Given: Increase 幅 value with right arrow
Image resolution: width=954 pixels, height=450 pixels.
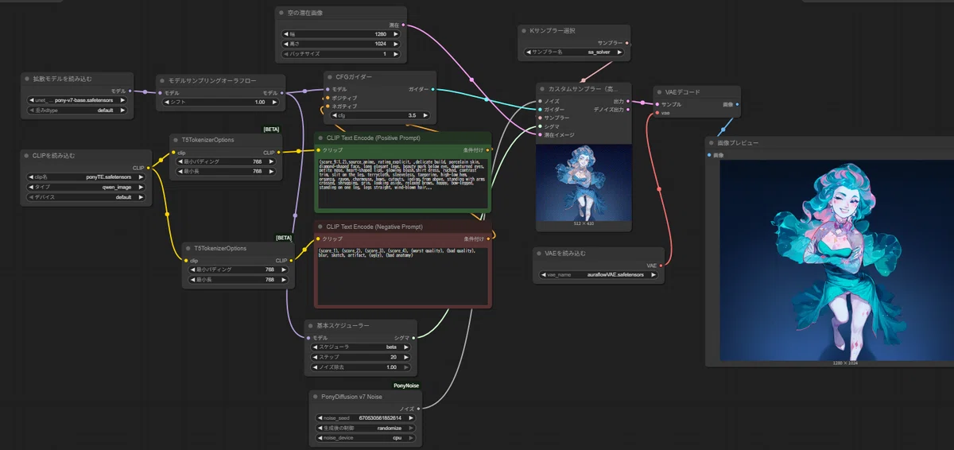Looking at the screenshot, I should click(x=395, y=35).
